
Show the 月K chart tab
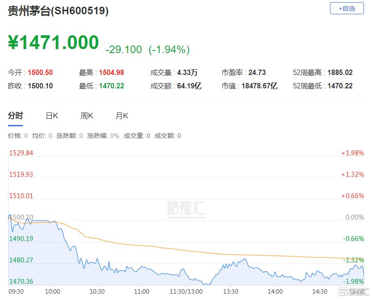click(122, 116)
